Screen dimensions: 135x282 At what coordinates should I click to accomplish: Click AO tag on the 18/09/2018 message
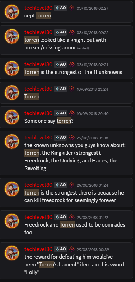tap(60, 89)
